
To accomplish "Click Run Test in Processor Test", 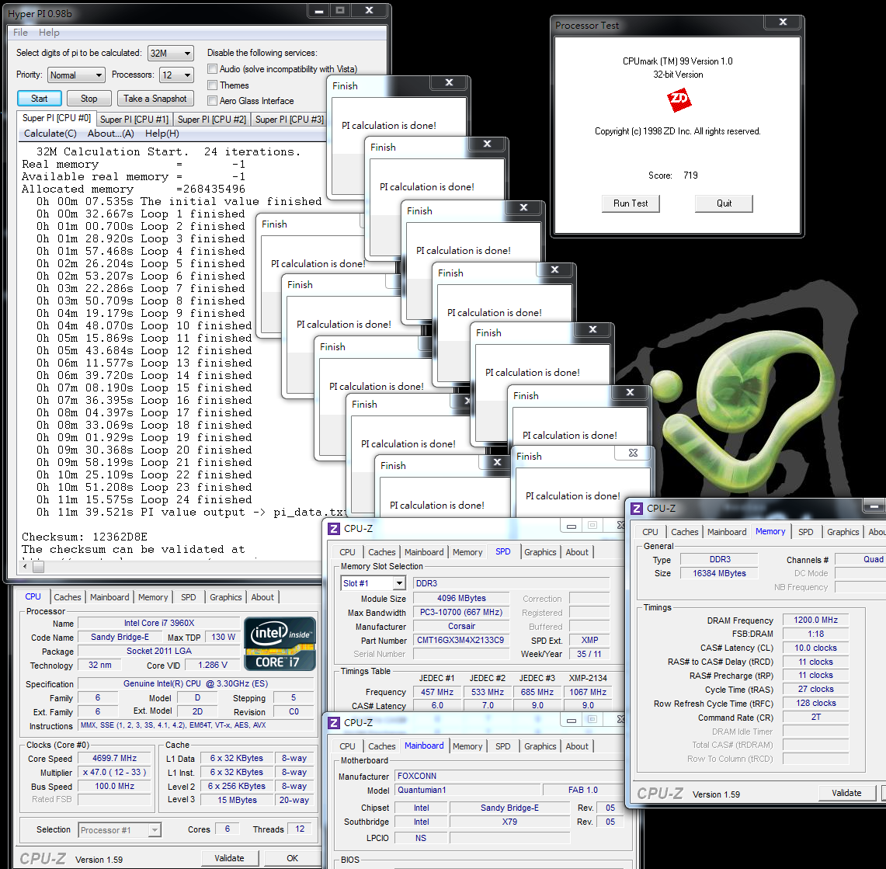I will pyautogui.click(x=631, y=203).
